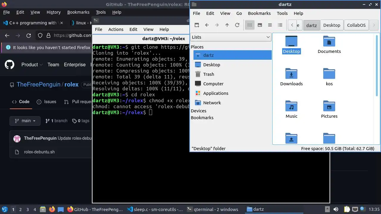
Task: Go up to the parent folder
Action: [227, 25]
